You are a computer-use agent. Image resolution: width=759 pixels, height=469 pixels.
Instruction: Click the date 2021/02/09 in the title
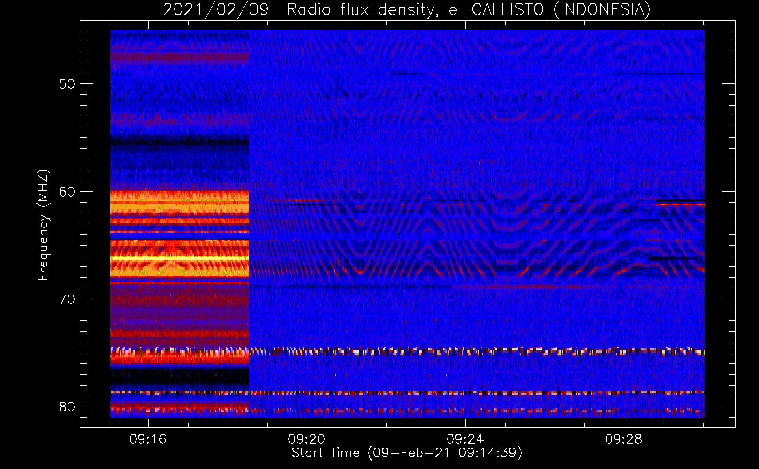(x=216, y=9)
